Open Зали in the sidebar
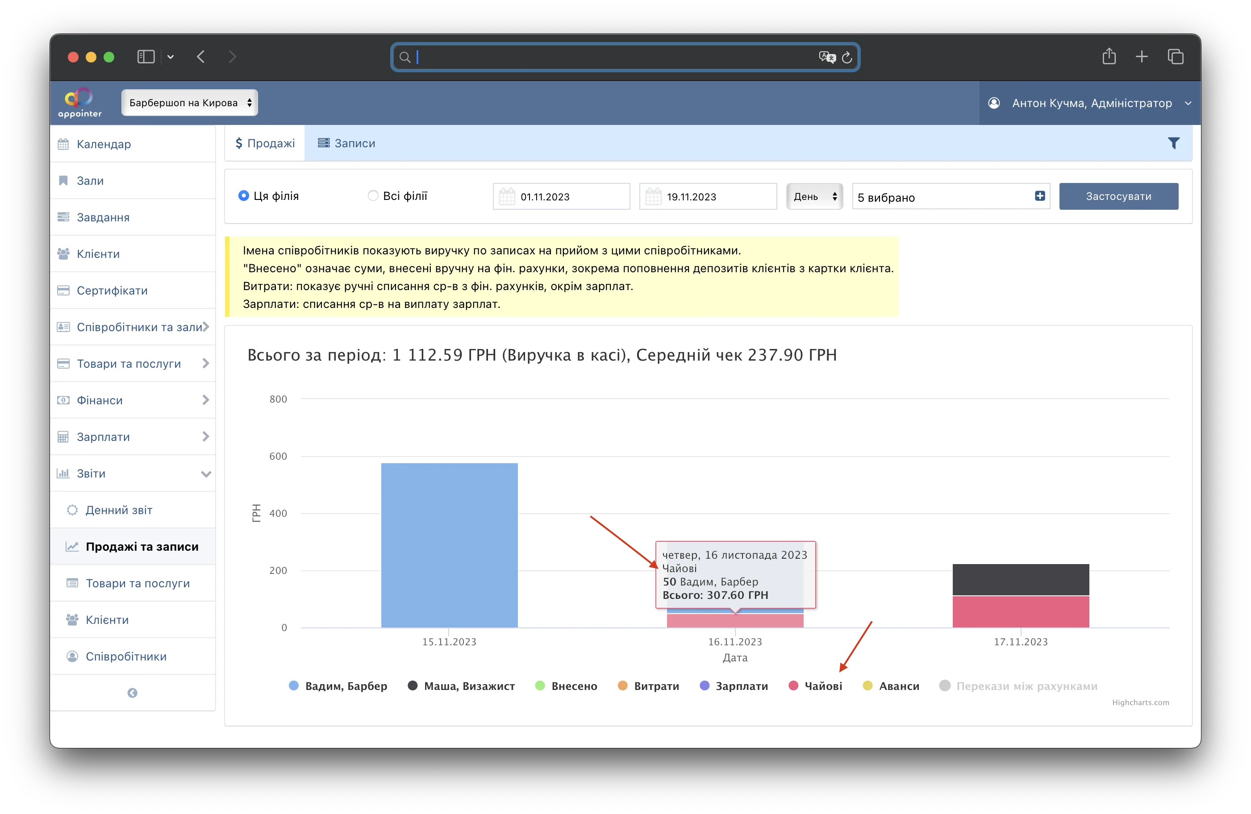 [133, 180]
